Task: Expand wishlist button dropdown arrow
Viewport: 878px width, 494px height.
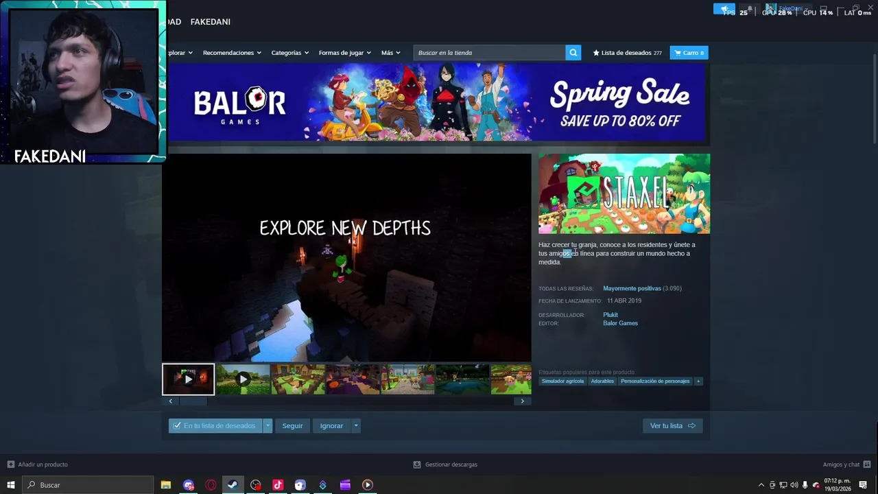Action: [x=268, y=426]
